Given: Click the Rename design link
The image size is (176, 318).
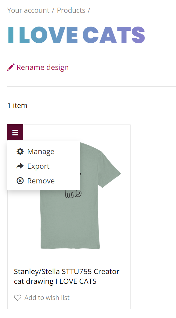Looking at the screenshot, I should pyautogui.click(x=42, y=67).
